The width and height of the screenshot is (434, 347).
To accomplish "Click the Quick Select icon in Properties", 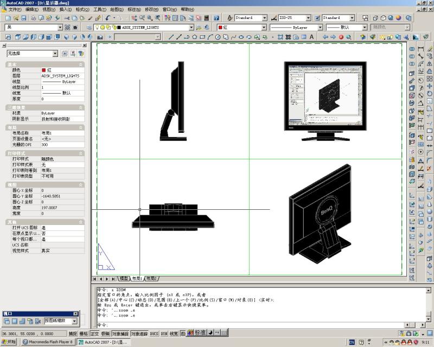I will point(81,54).
